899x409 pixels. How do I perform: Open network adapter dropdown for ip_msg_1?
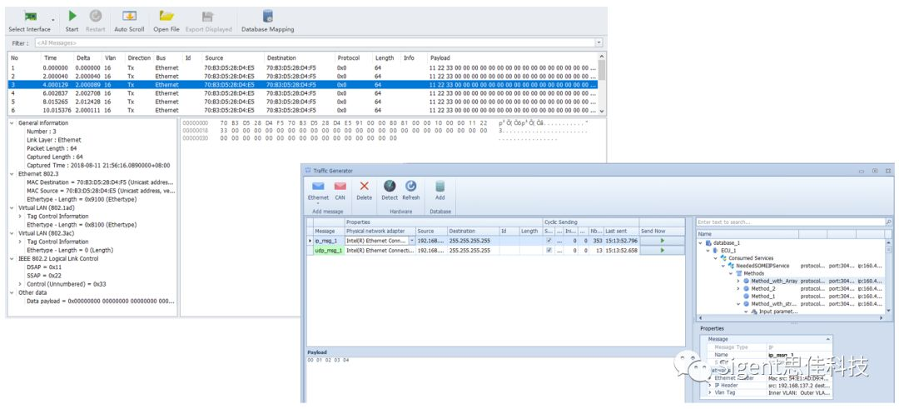tap(412, 241)
